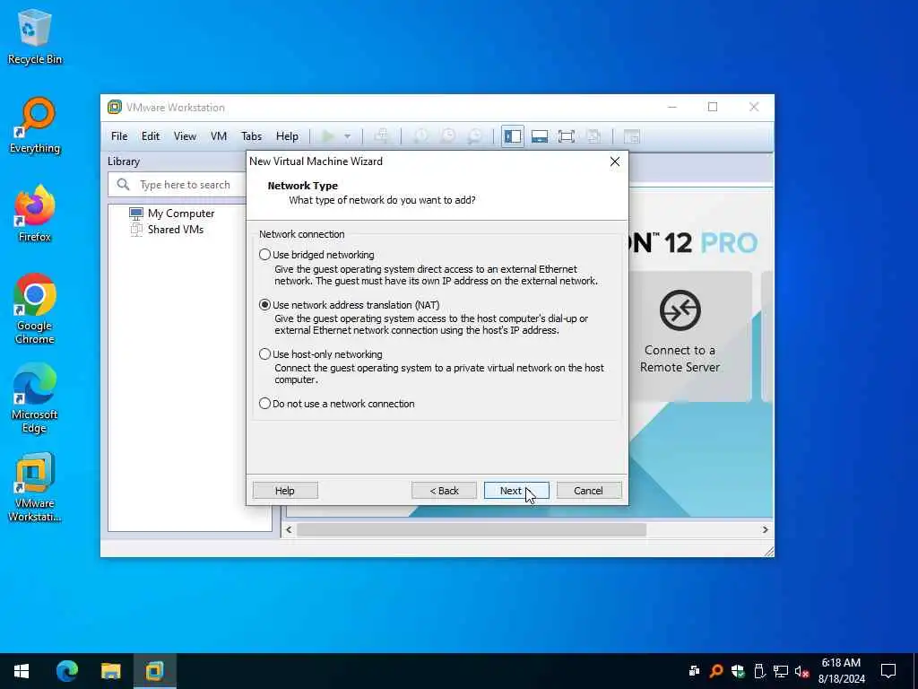Open File Explorer from the taskbar

[110, 671]
